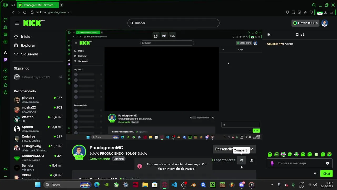
Task: Click the snapshot capture icon in toolbar
Action: pos(293,12)
